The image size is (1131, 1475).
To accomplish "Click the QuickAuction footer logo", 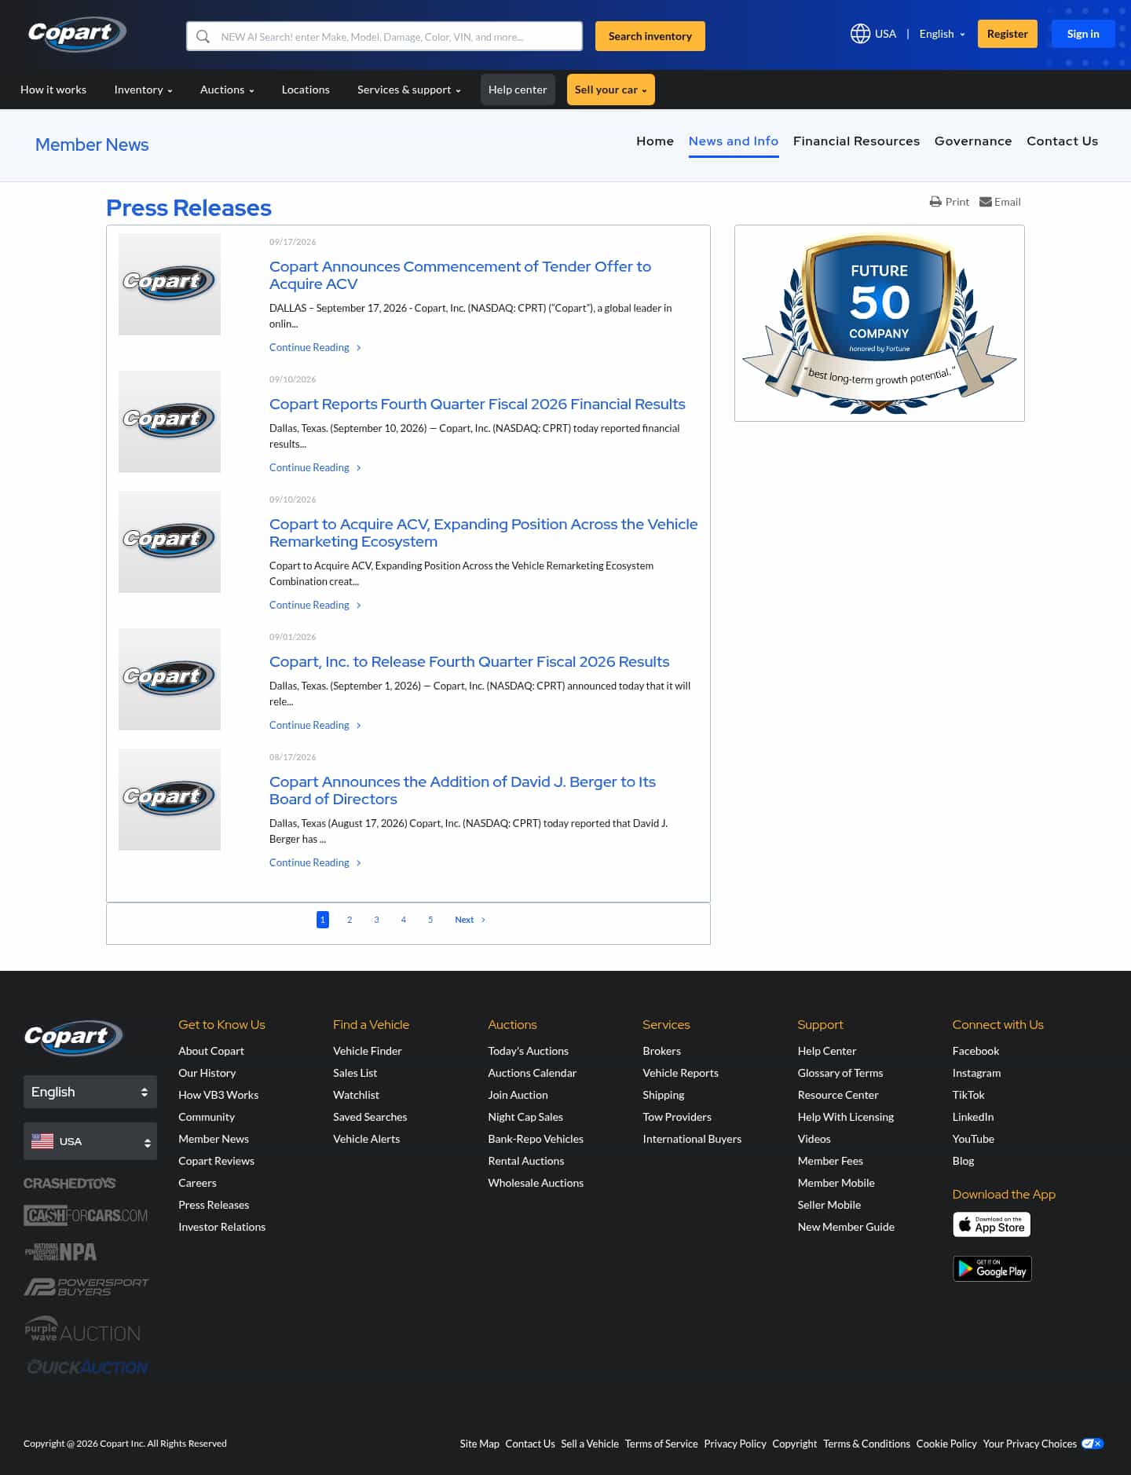I will click(87, 1367).
